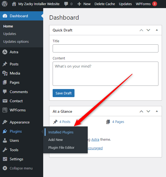Image resolution: width=166 pixels, height=177 pixels.
Task: Open Updates under Dashboard submenu
Action: click(x=10, y=34)
